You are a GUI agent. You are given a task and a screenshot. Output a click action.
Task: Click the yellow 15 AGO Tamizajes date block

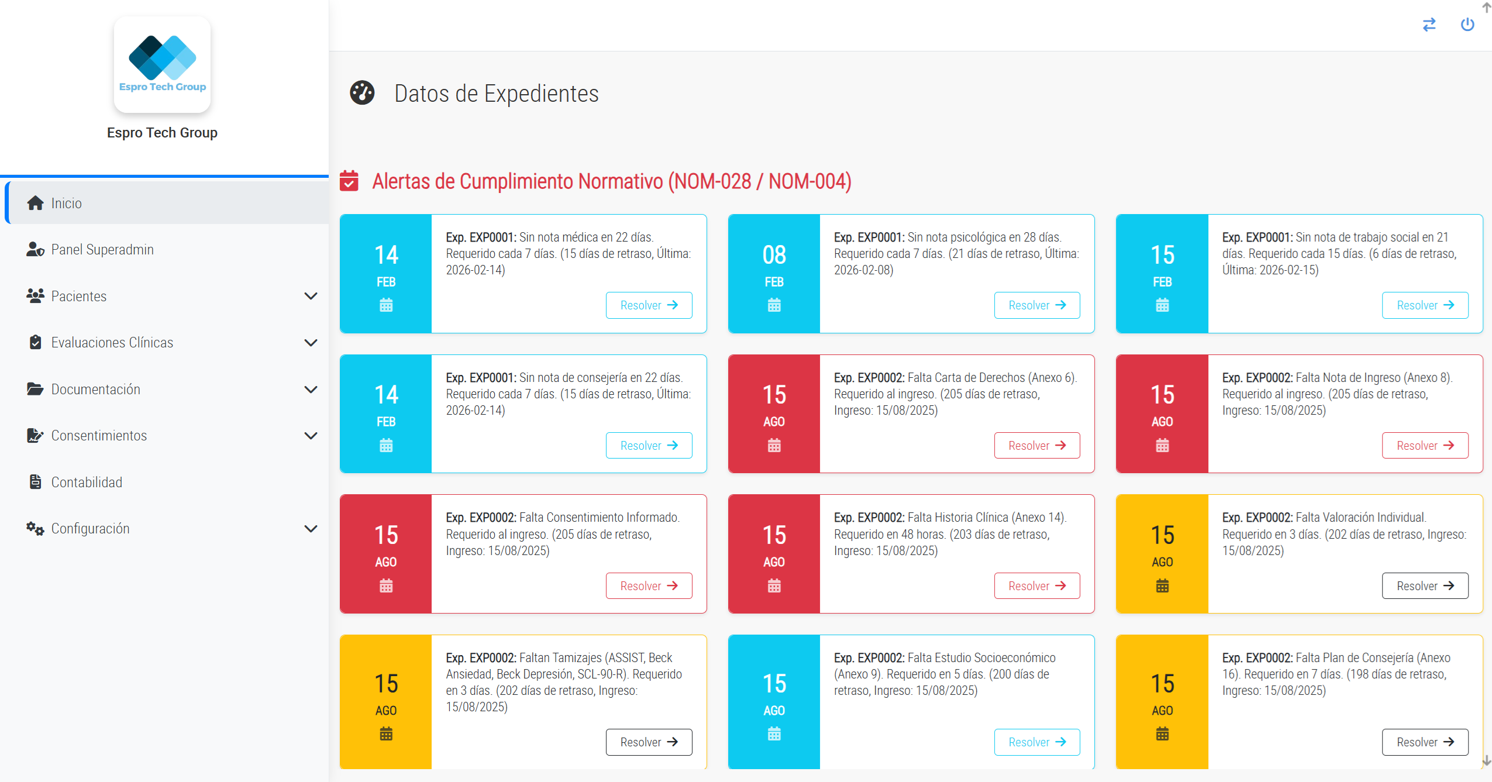385,702
